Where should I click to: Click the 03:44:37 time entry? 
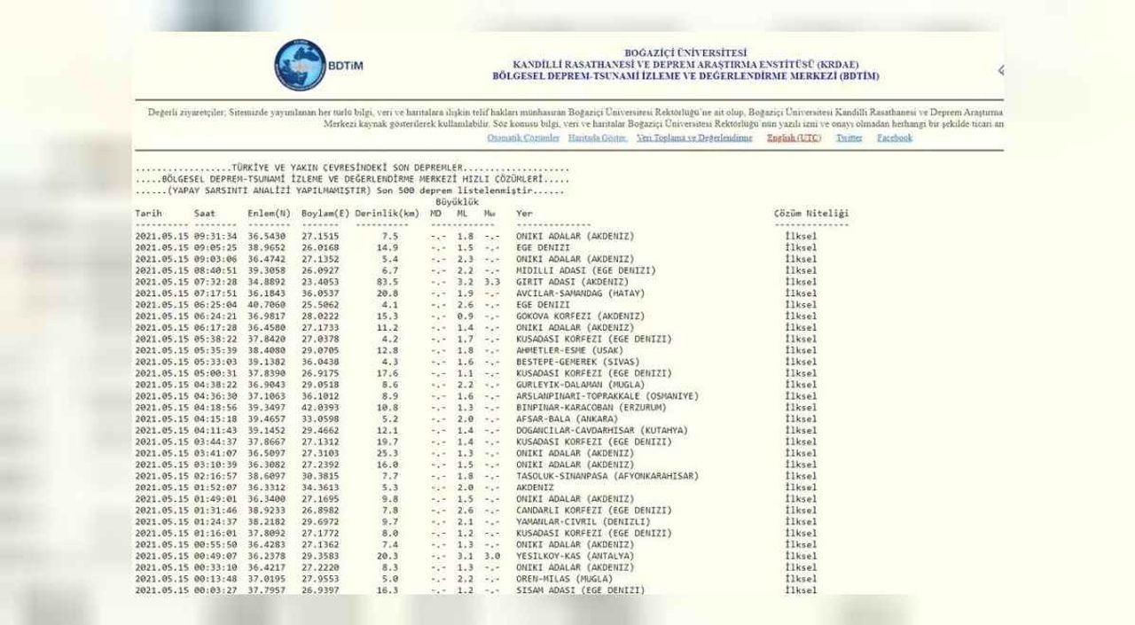tap(215, 441)
